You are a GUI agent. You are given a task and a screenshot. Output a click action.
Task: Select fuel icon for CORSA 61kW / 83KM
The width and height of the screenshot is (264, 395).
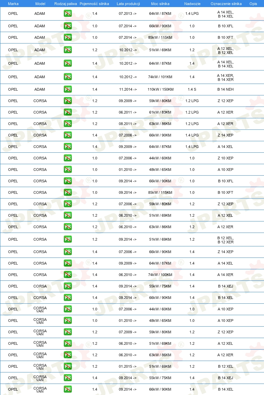68,112
